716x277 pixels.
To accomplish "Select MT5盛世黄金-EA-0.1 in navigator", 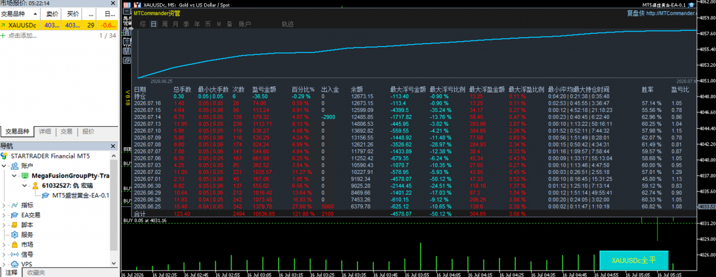I will coord(80,195).
